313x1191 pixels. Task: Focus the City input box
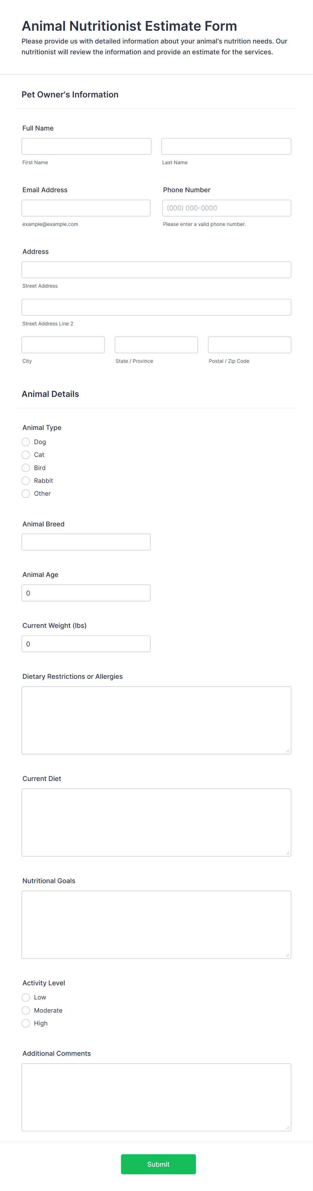pos(63,345)
